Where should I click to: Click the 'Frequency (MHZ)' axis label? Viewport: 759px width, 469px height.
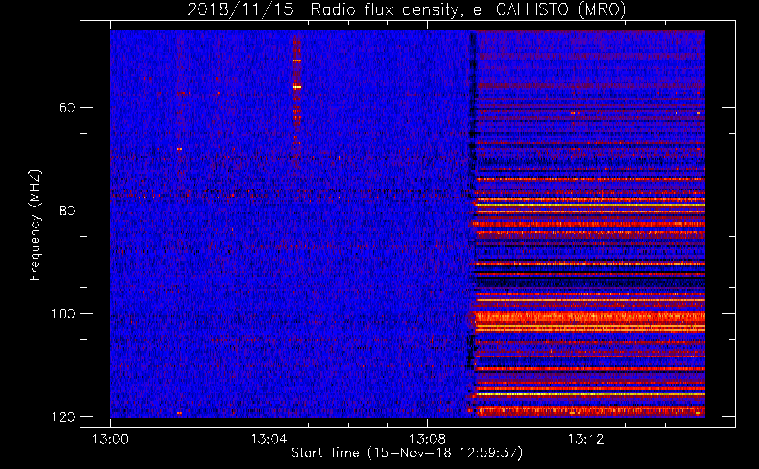point(35,225)
